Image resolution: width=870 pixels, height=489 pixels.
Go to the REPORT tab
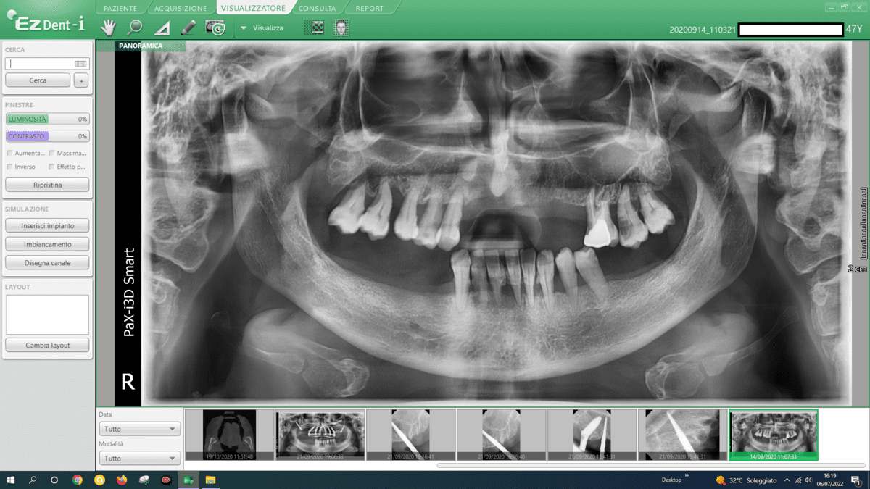pyautogui.click(x=369, y=9)
